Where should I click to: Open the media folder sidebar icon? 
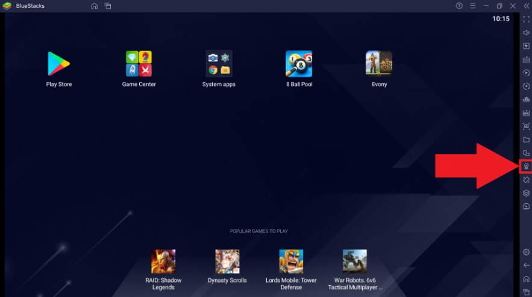pyautogui.click(x=526, y=139)
